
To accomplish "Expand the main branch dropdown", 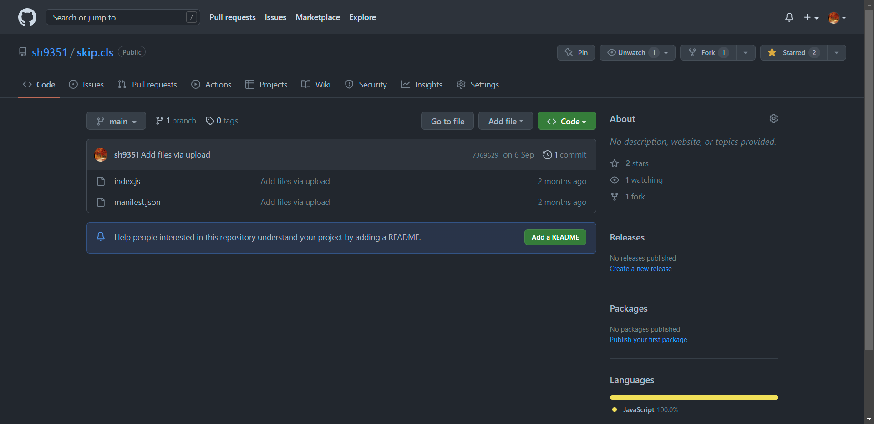I will click(116, 121).
